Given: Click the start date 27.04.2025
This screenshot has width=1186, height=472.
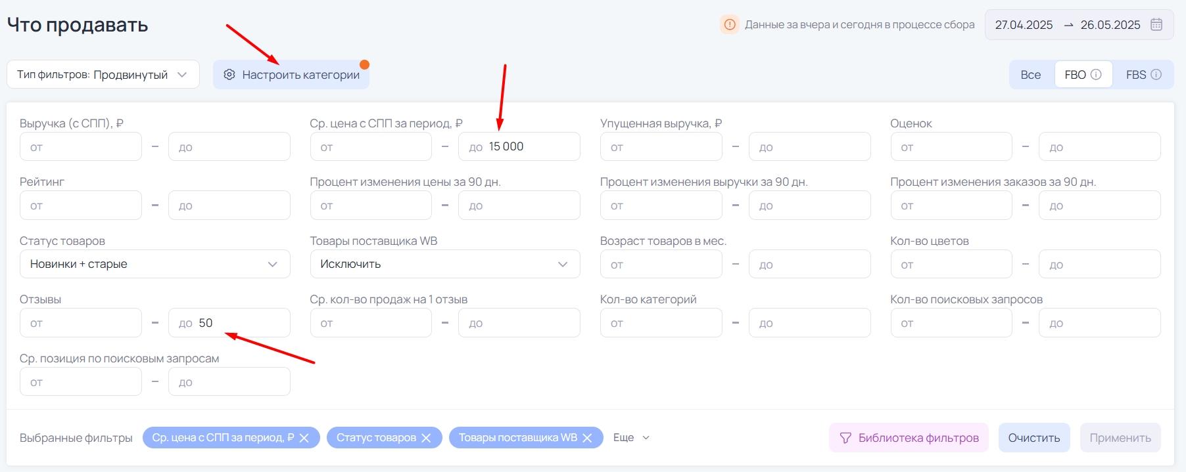Looking at the screenshot, I should coord(1024,25).
